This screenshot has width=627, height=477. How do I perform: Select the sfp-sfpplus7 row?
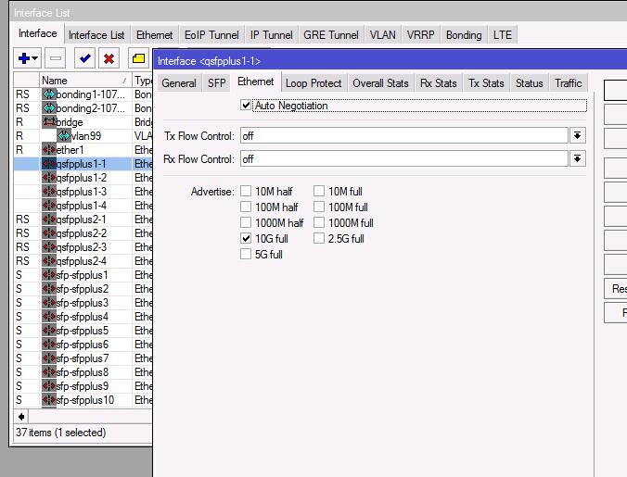(83, 358)
